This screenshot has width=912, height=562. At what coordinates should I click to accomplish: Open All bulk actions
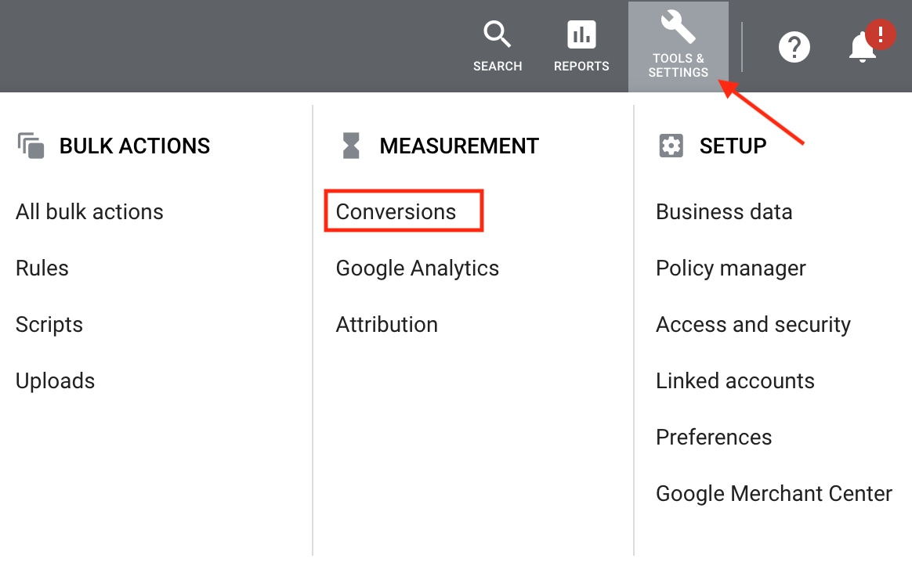coord(89,212)
